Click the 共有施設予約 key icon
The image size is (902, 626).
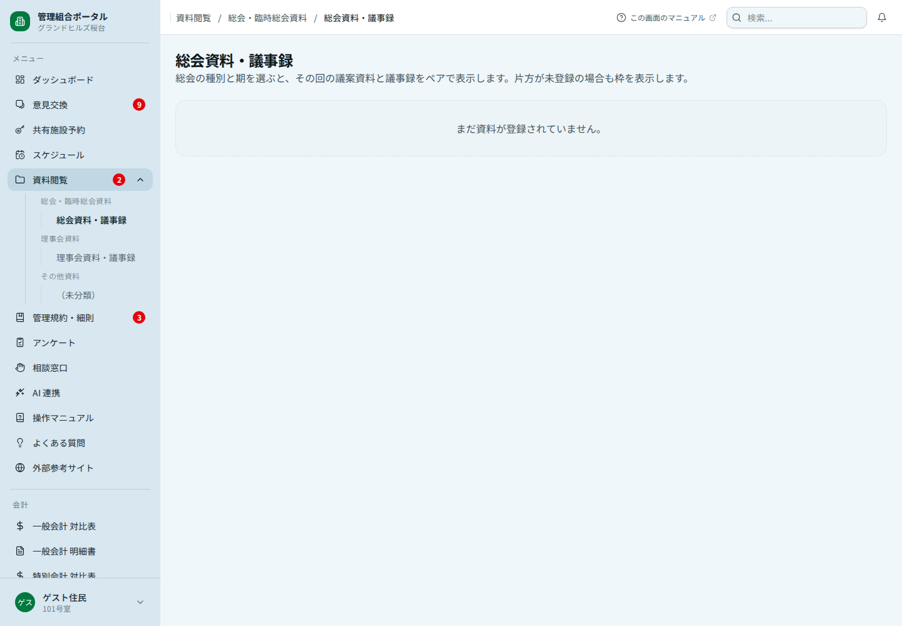pos(20,130)
